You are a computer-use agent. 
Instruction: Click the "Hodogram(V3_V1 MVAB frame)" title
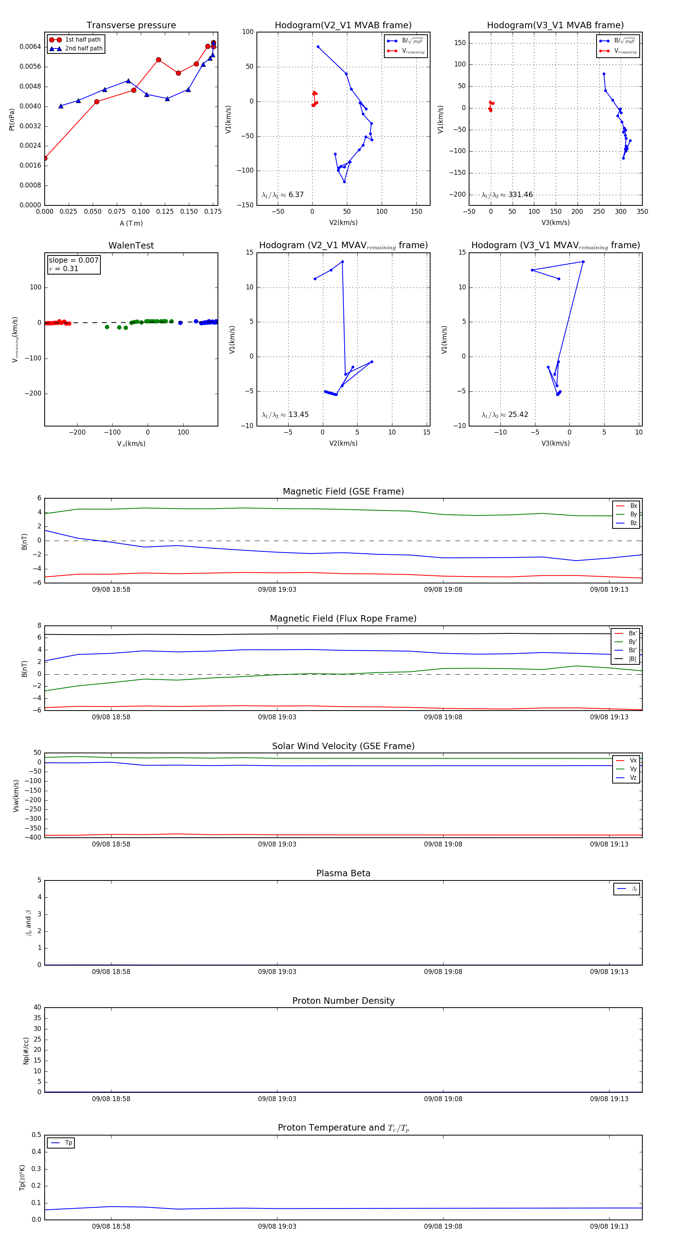555,26
